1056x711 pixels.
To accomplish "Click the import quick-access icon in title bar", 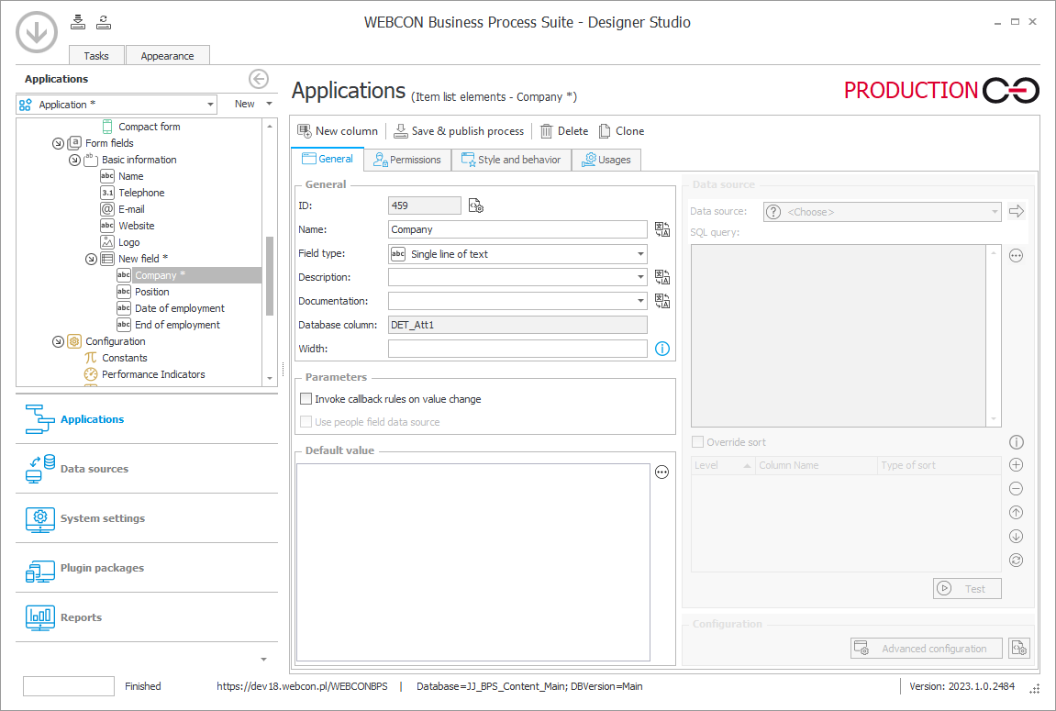I will pos(78,22).
